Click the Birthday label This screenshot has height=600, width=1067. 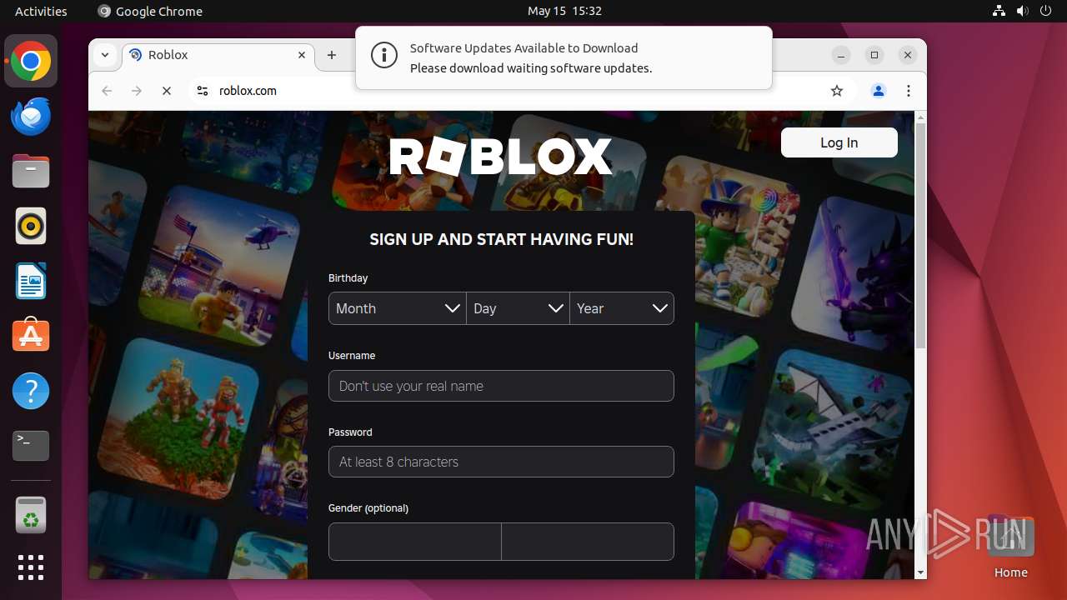point(348,278)
